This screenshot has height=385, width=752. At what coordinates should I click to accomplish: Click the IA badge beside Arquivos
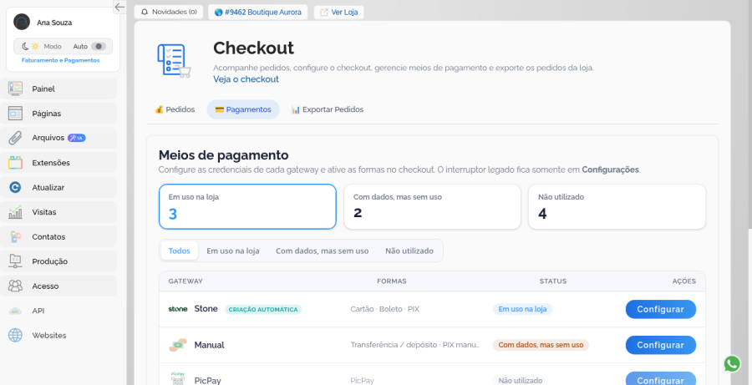pyautogui.click(x=76, y=138)
